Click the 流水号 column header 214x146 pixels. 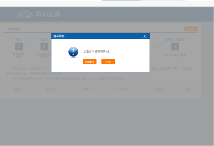(x=18, y=89)
